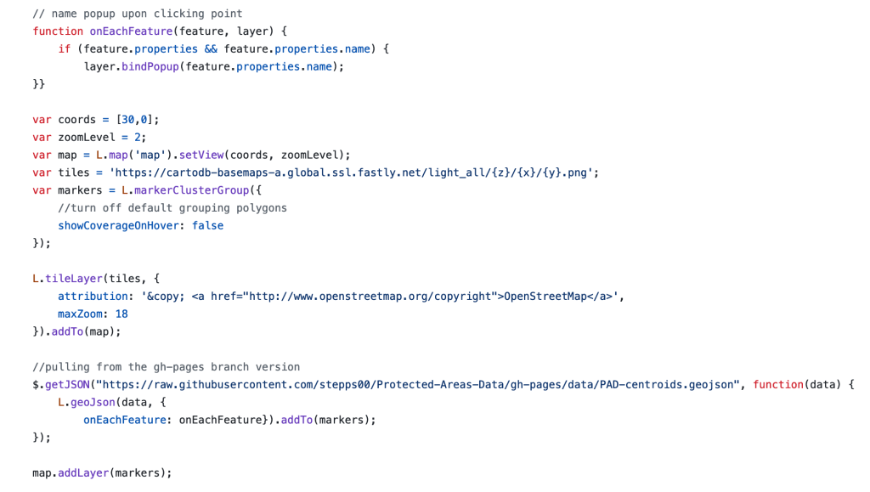Click the false value after showCoverageOnHover
870x492 pixels.
(x=208, y=226)
